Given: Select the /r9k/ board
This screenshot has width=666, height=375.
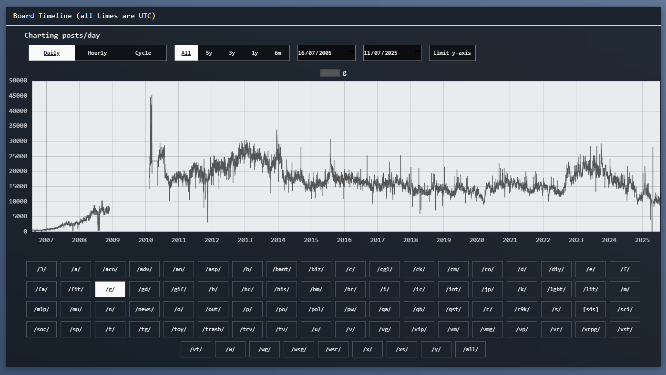Looking at the screenshot, I should click(x=522, y=309).
